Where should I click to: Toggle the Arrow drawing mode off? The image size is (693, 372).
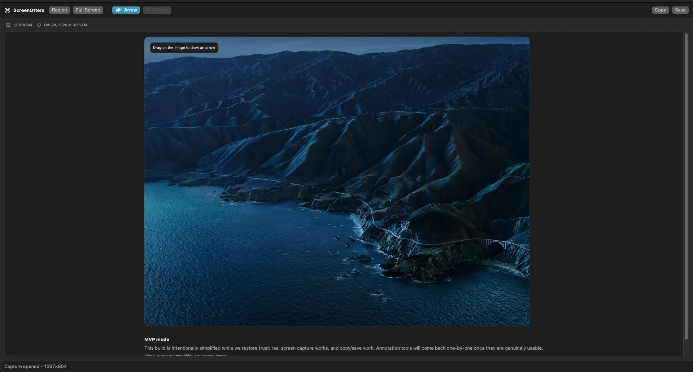126,10
